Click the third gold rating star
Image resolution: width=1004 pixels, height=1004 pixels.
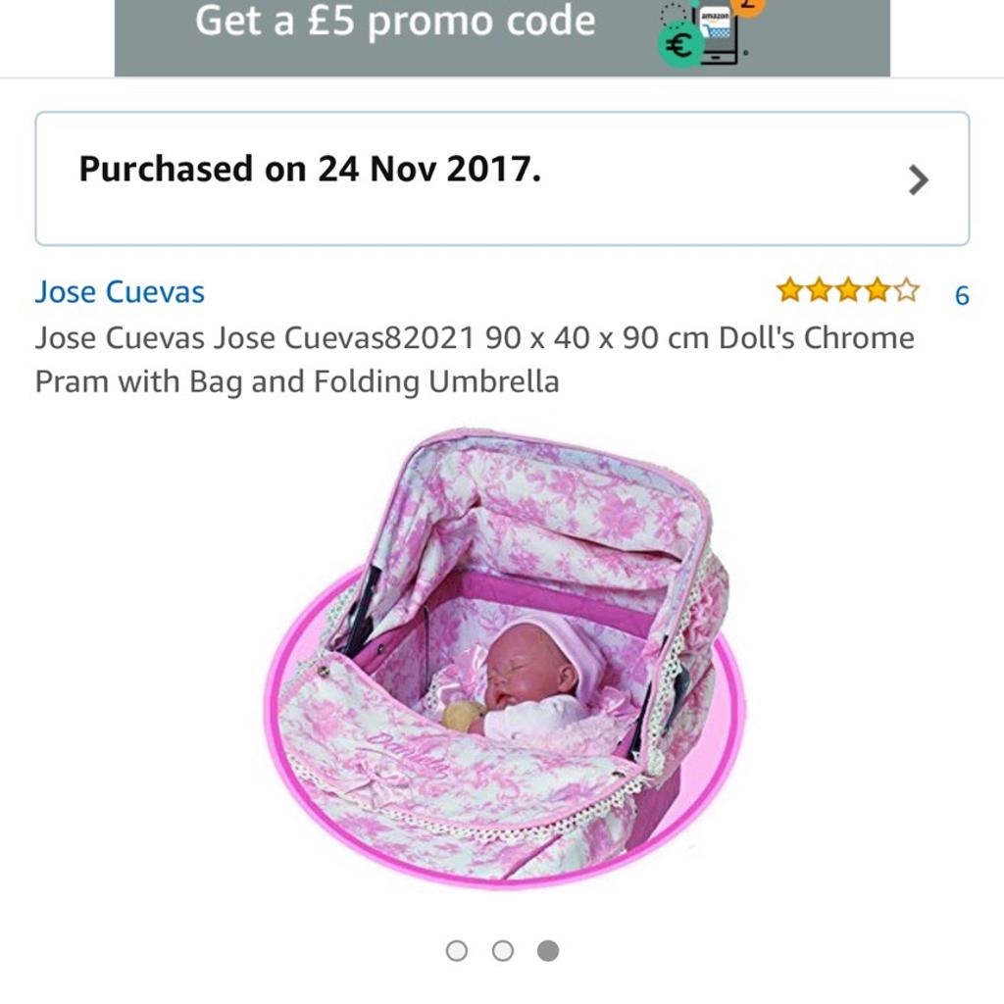click(x=848, y=290)
